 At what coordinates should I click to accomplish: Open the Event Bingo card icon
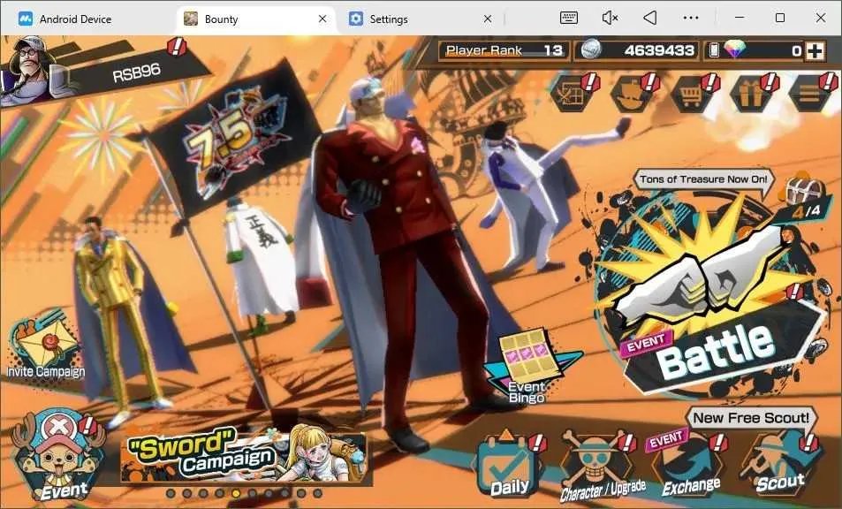pyautogui.click(x=527, y=367)
